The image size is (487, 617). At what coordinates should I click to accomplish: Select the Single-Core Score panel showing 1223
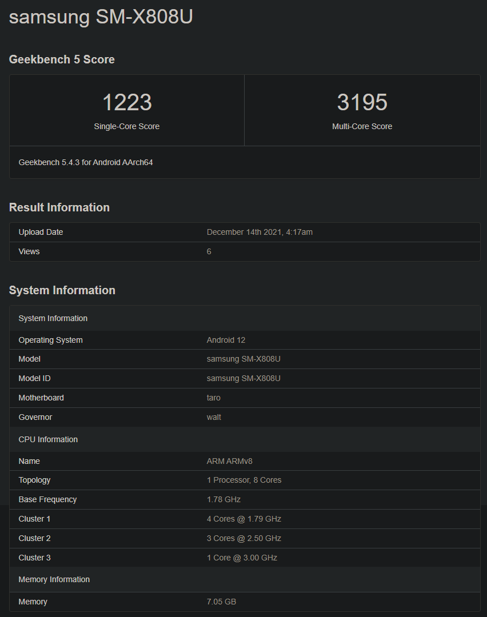(126, 110)
